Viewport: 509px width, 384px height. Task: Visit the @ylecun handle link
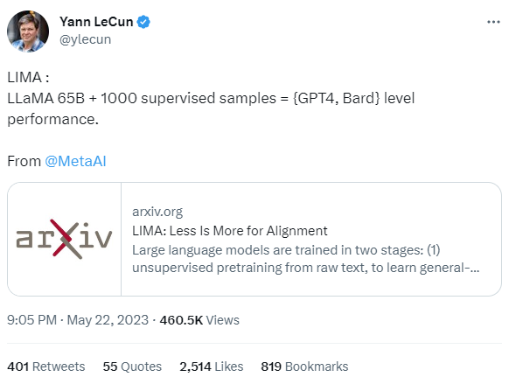click(x=86, y=39)
